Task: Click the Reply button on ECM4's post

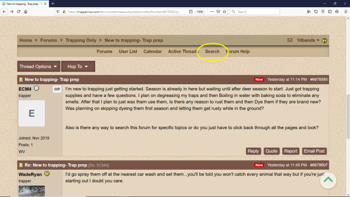Action: click(x=253, y=151)
